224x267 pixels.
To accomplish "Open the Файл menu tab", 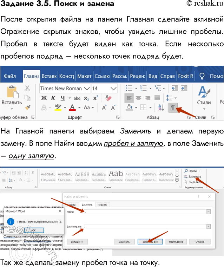I will (10, 76).
